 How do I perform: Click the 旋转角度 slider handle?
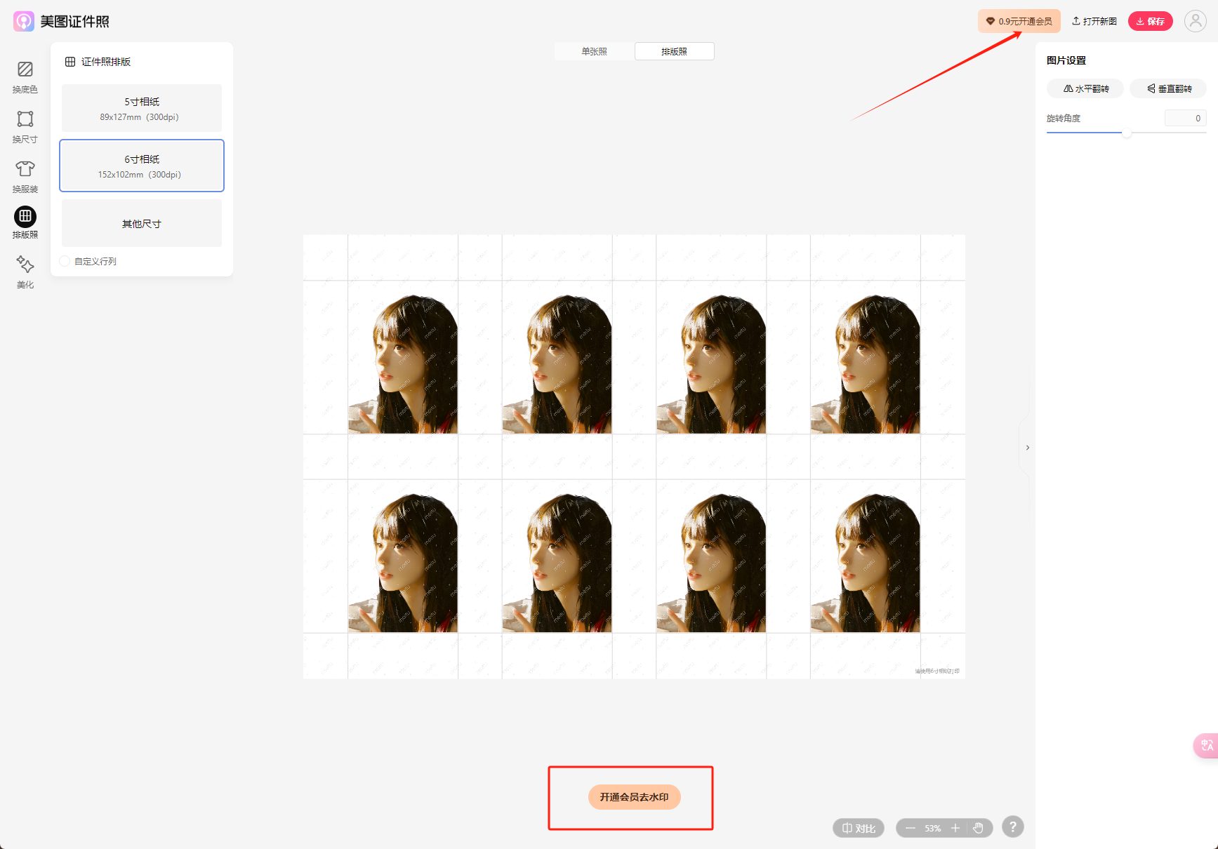pyautogui.click(x=1127, y=133)
